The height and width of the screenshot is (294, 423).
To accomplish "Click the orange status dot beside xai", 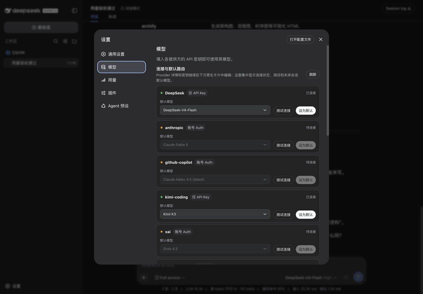I will (162, 232).
